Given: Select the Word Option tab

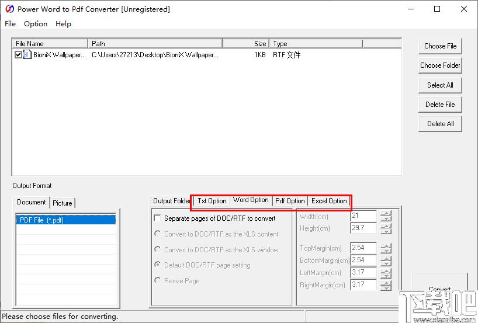Looking at the screenshot, I should coord(251,200).
